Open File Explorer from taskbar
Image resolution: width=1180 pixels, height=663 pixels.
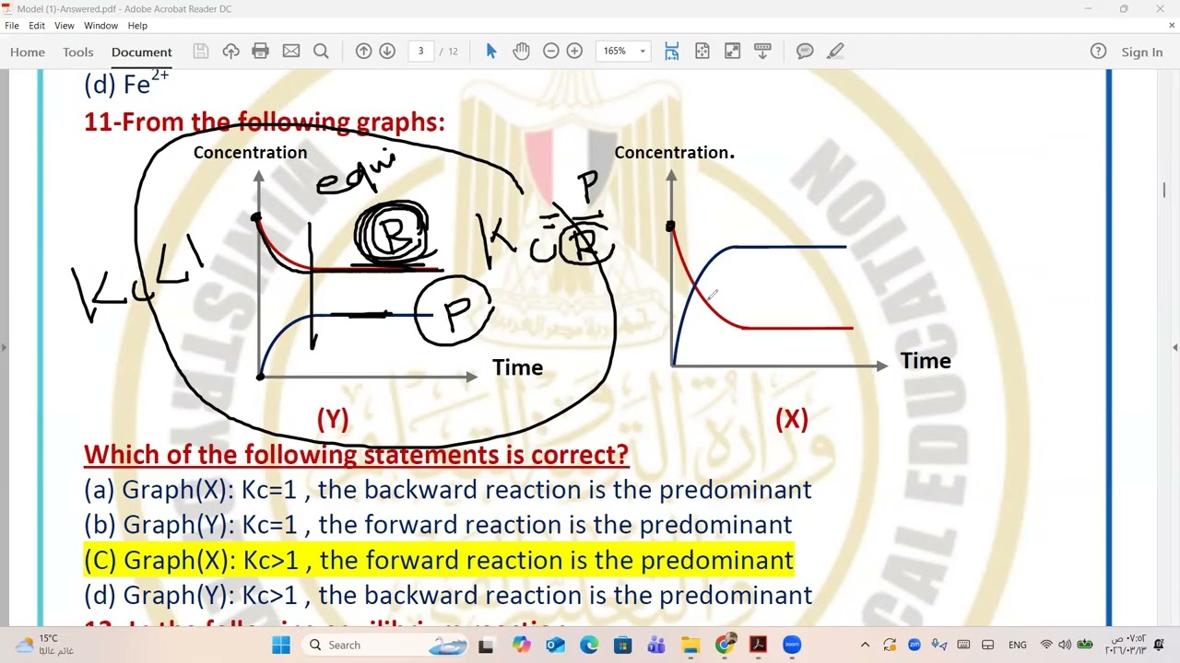(690, 645)
